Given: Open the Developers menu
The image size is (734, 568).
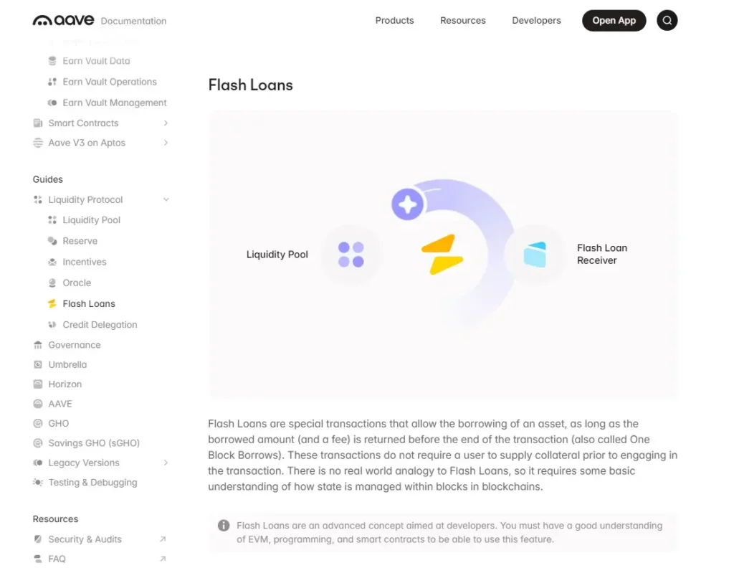Looking at the screenshot, I should click(x=536, y=20).
